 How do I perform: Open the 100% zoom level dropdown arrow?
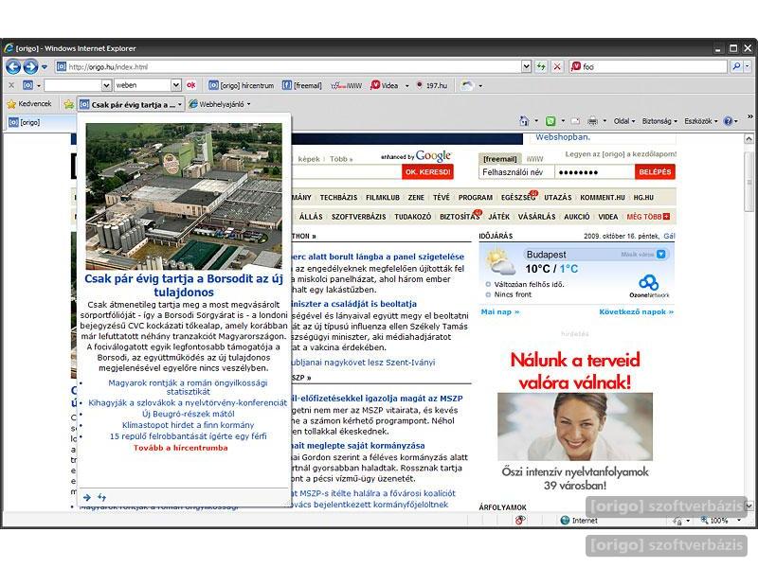[x=739, y=520]
